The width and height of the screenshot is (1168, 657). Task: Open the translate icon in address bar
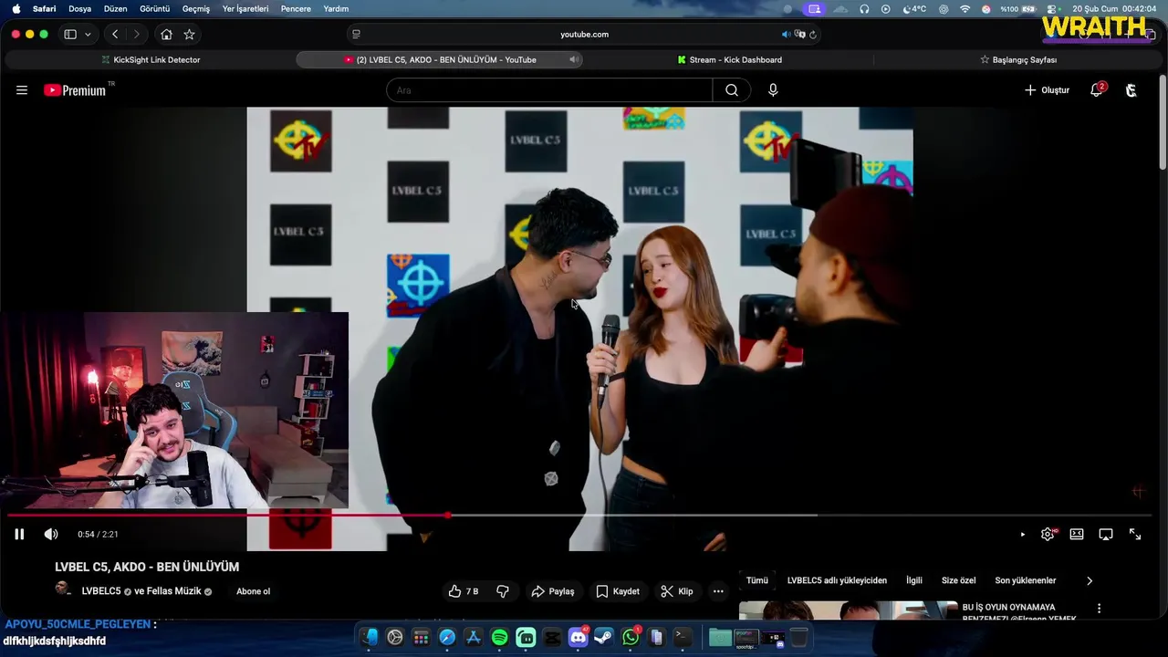[799, 34]
